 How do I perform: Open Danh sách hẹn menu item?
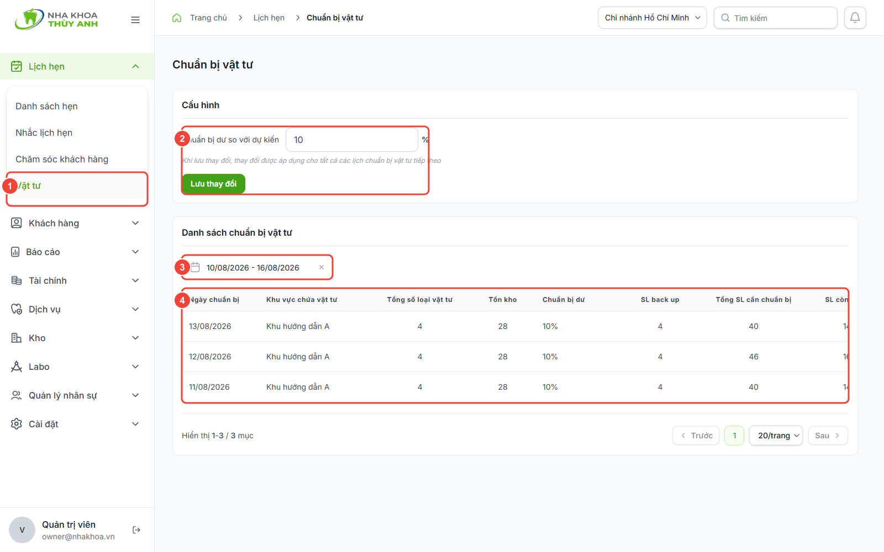click(x=77, y=106)
